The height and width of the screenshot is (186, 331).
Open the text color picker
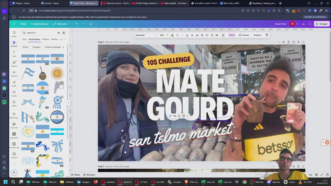[172, 35]
